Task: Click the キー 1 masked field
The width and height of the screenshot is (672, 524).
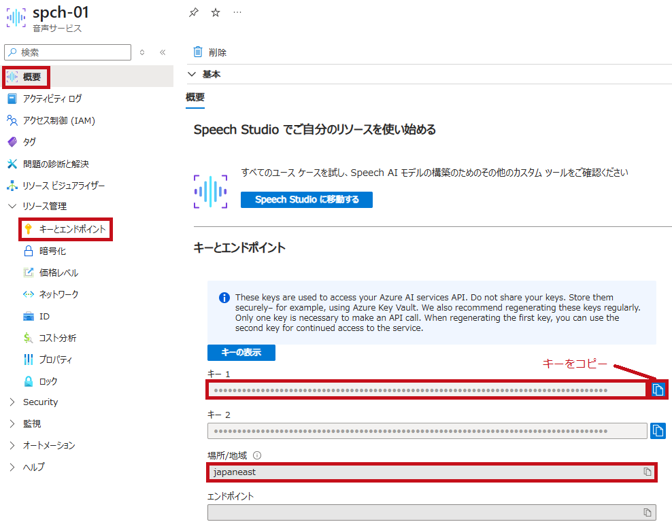Action: coord(427,389)
